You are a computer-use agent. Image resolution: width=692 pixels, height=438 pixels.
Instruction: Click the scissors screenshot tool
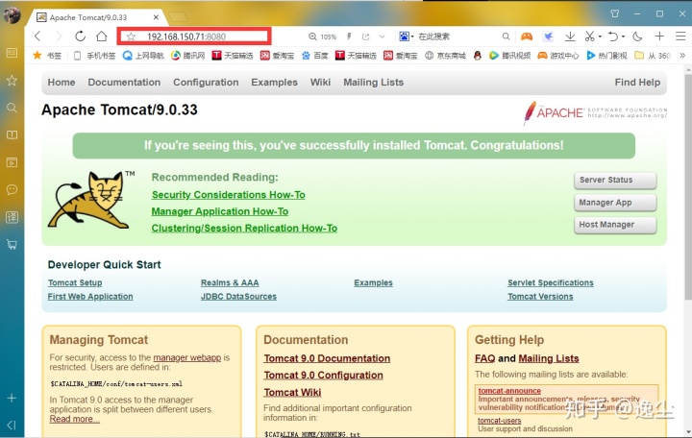(589, 36)
